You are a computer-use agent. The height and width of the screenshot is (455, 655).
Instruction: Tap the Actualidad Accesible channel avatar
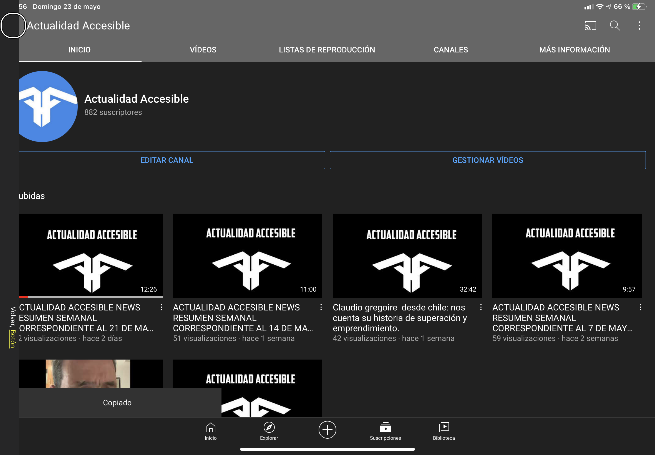[x=48, y=106]
